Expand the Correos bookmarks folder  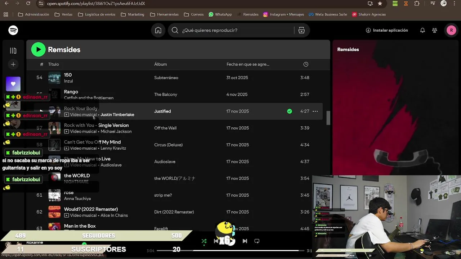pos(194,14)
